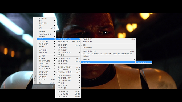This screenshot has height=102, width=182.
Task: Choose 기본 크기로 설정 (Alt+F3)
Action: [x=68, y=96]
